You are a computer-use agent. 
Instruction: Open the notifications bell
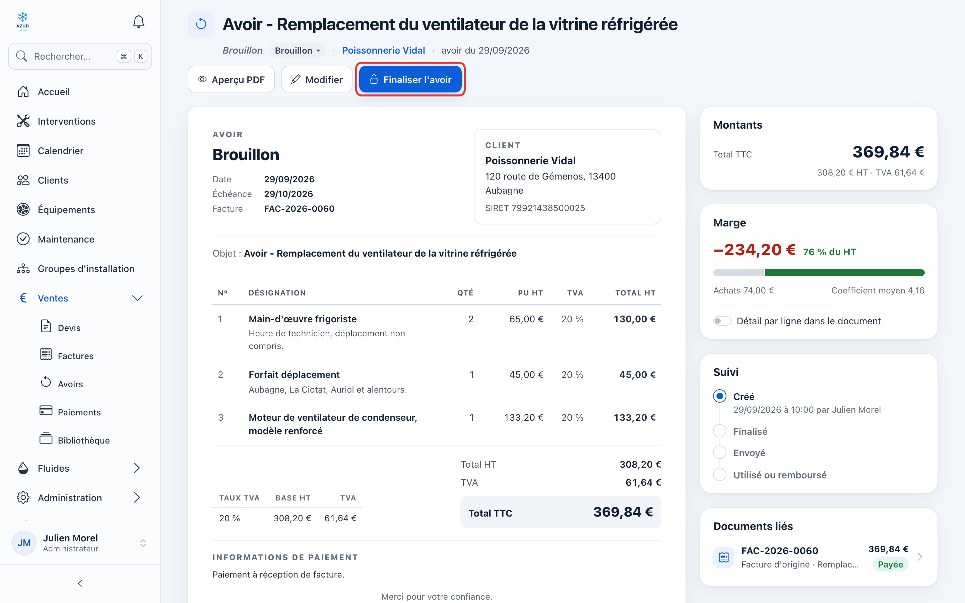[x=138, y=21]
